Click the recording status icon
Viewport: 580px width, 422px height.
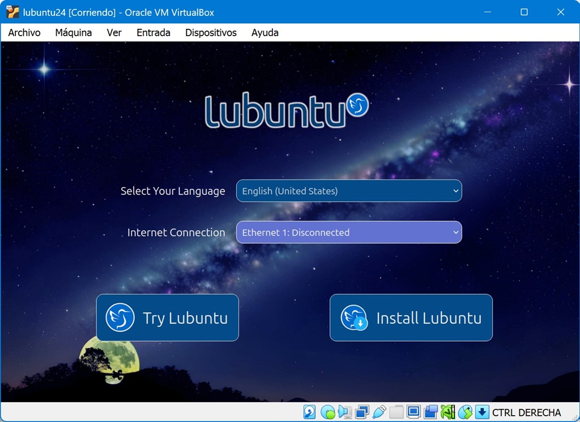tap(431, 412)
